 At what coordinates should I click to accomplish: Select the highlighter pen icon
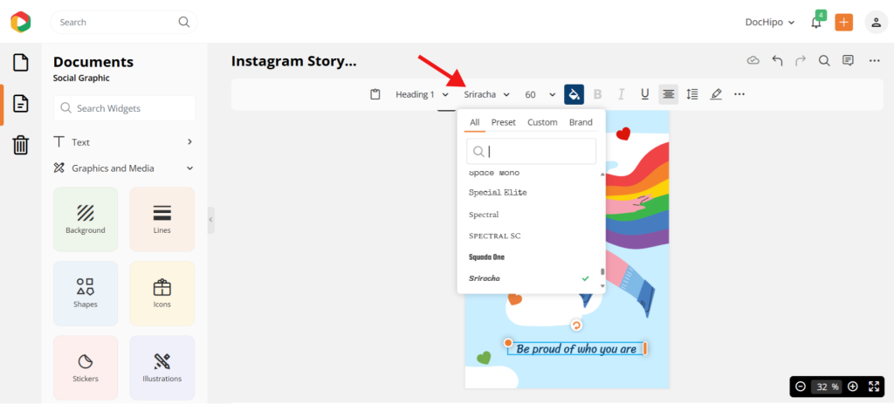click(716, 94)
